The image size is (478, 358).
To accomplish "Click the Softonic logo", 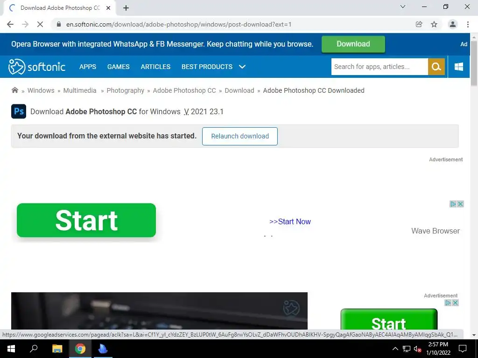I will 36,67.
